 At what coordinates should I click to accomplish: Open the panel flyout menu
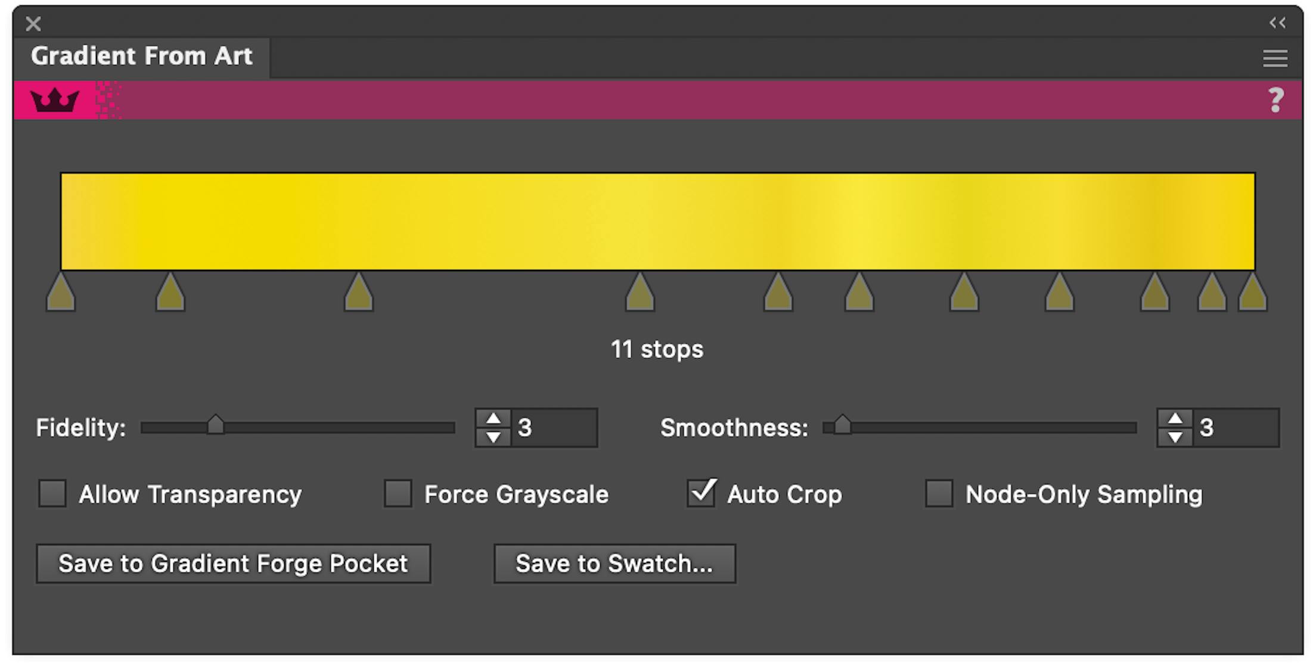click(x=1275, y=58)
